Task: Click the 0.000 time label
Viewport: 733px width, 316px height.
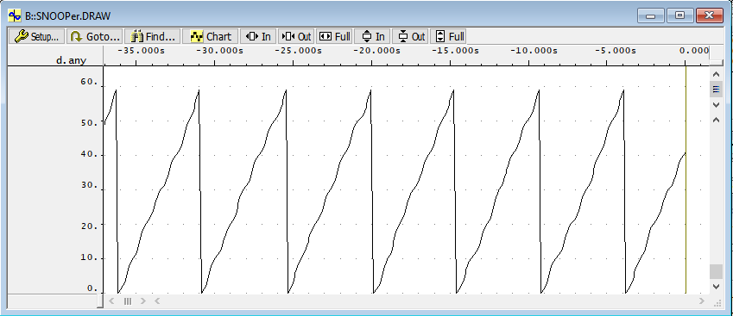Action: 693,50
